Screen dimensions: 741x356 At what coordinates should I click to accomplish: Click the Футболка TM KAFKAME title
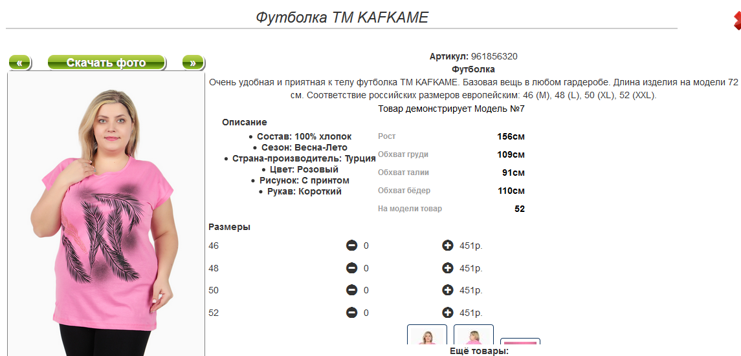point(342,17)
